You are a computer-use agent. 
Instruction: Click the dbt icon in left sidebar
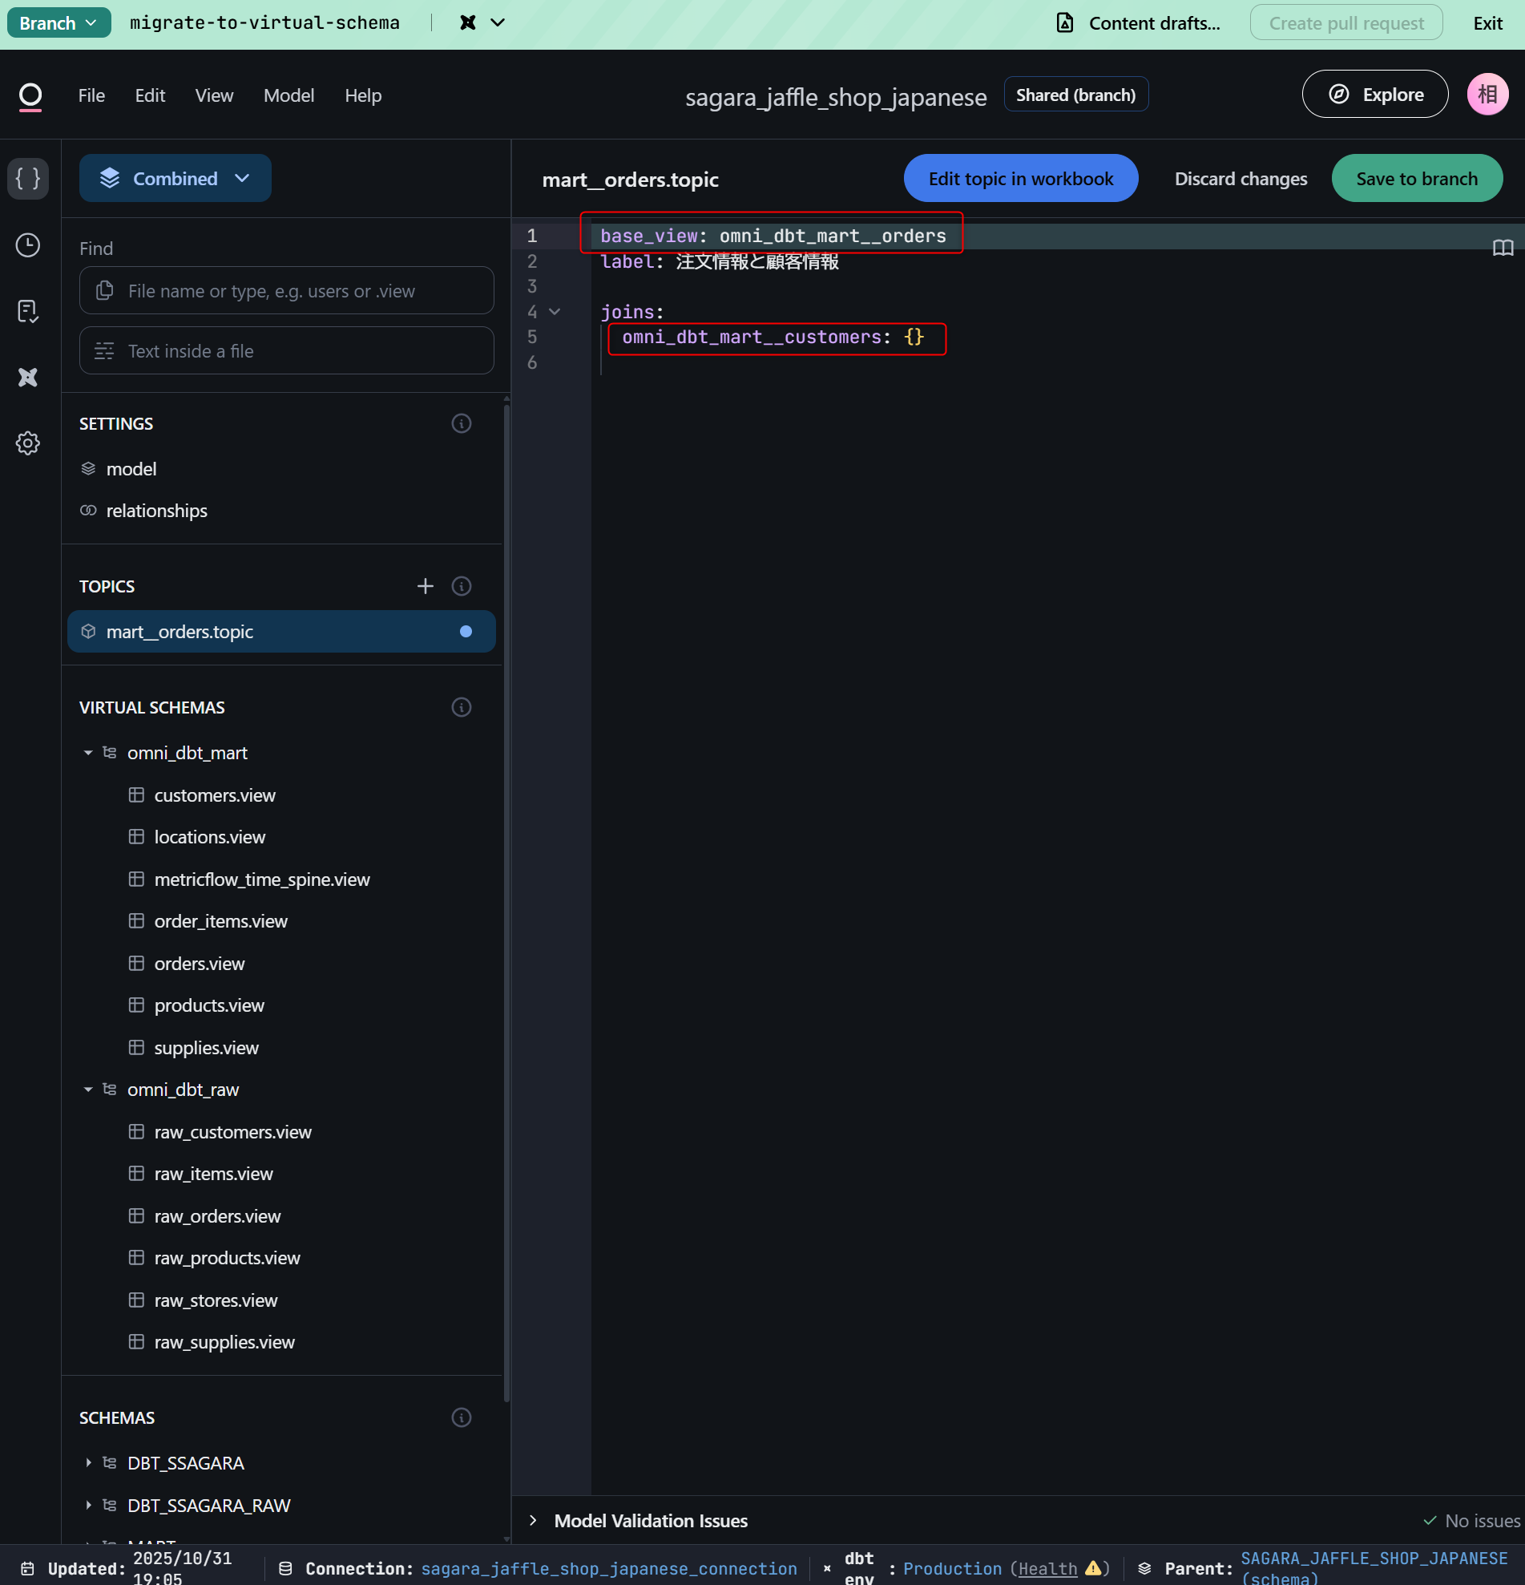click(28, 378)
